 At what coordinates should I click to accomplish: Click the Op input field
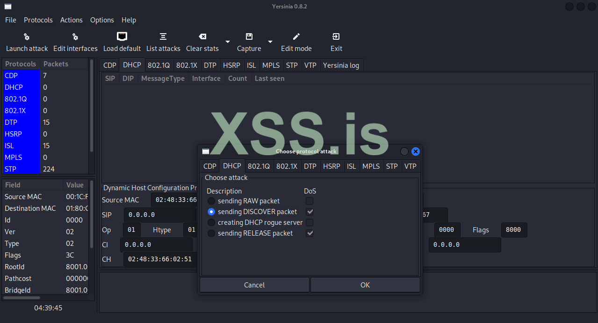tap(131, 230)
